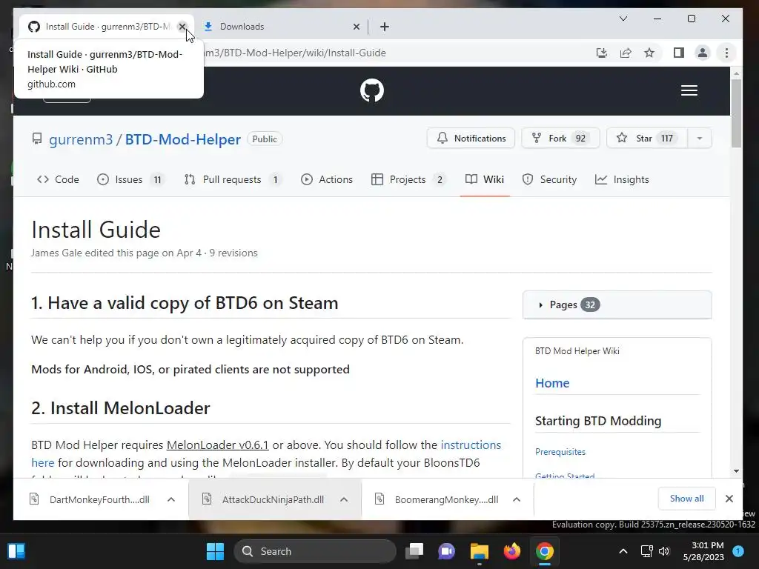
Task: Open the Home wiki sidebar link
Action: coord(552,383)
